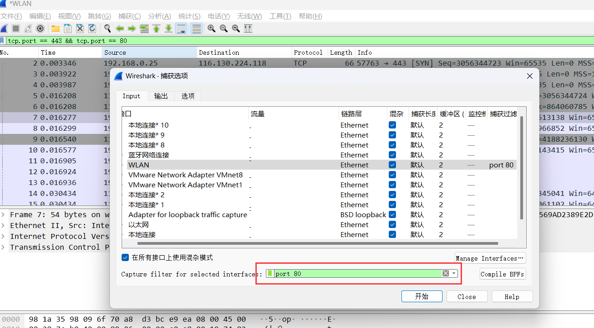Viewport: 594px width, 328px height.
Task: Toggle promiscuous checkbox for 蓝牙网络连接
Action: (x=392, y=155)
